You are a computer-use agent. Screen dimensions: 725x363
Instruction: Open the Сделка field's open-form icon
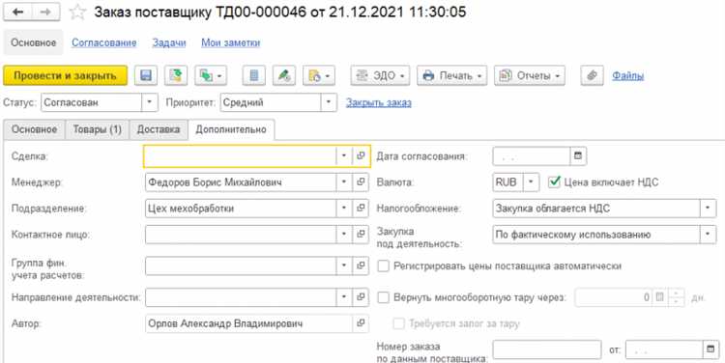click(x=361, y=156)
